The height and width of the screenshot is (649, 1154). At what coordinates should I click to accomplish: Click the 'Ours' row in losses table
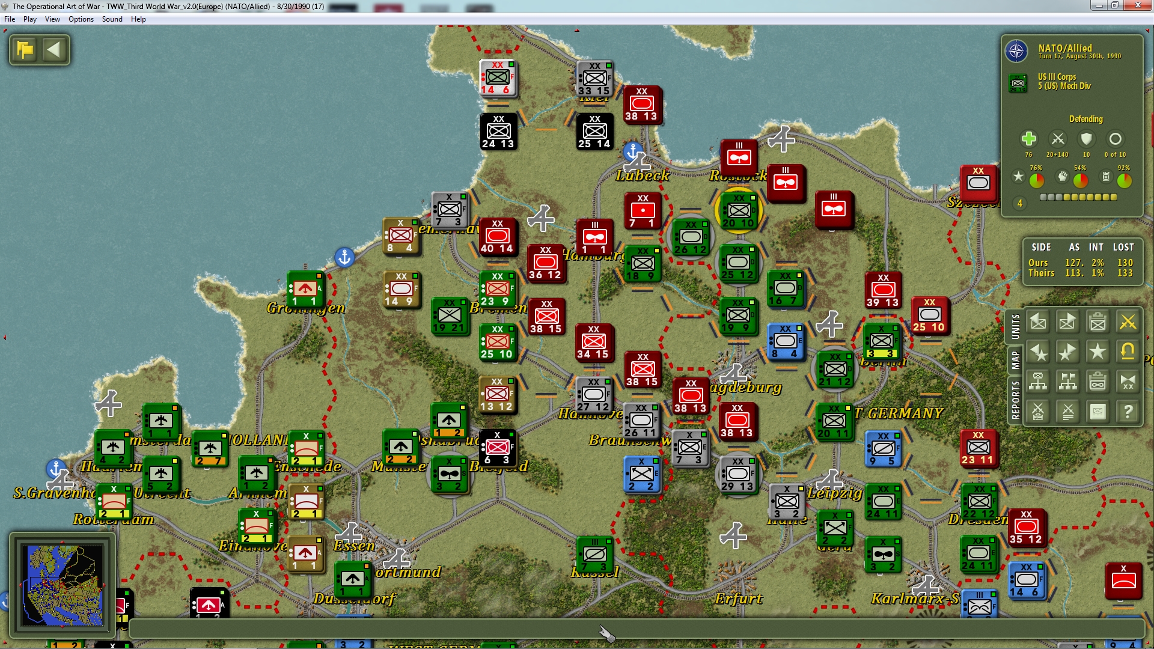click(1081, 263)
